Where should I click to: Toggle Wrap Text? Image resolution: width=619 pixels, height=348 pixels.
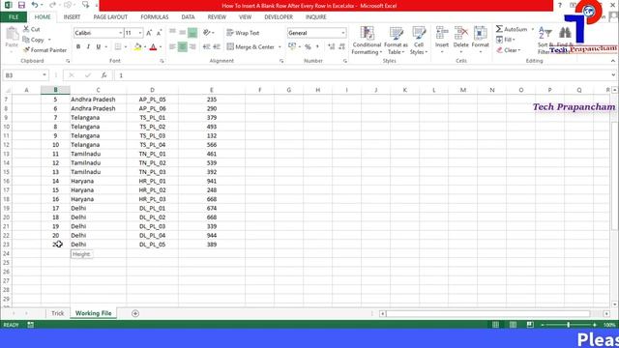243,33
